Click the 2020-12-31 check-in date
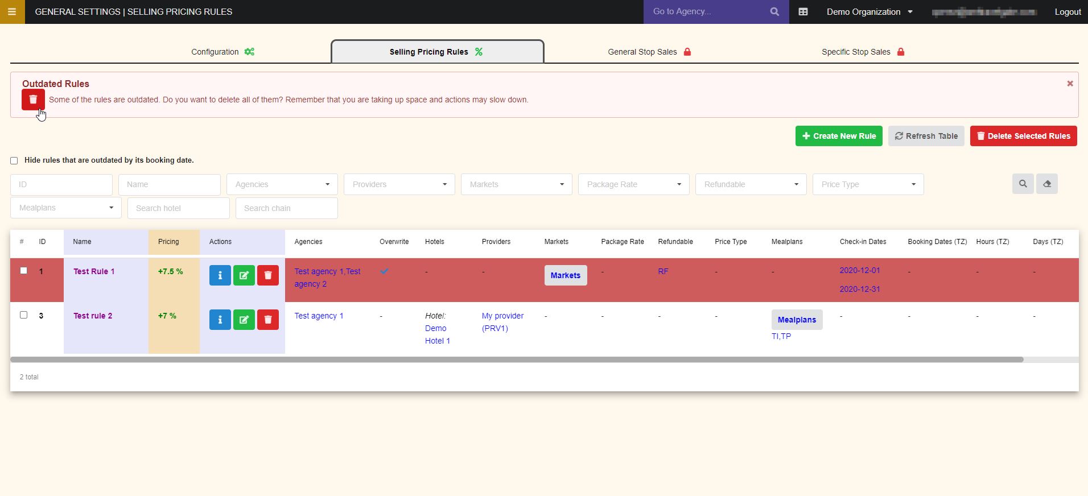 [x=859, y=289]
